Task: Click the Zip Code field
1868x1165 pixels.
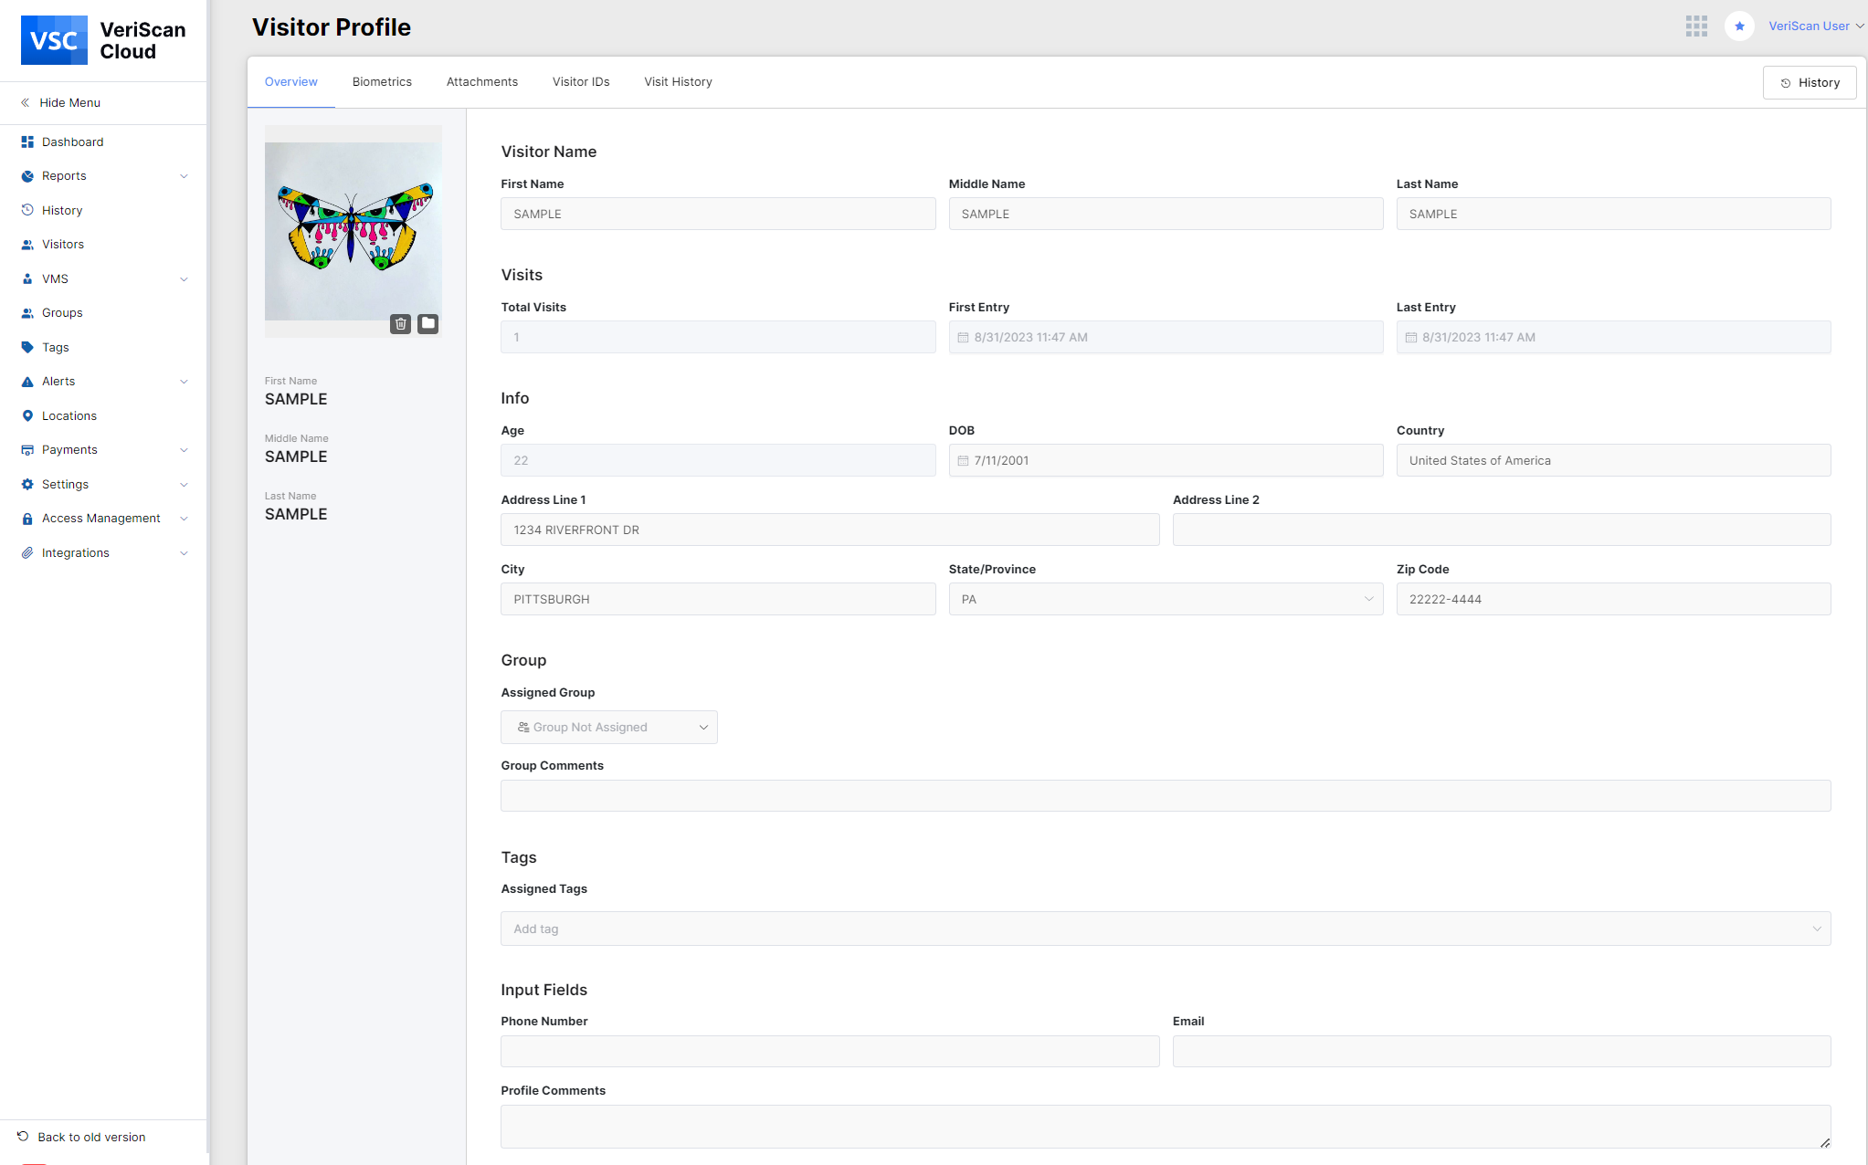Action: coord(1613,599)
